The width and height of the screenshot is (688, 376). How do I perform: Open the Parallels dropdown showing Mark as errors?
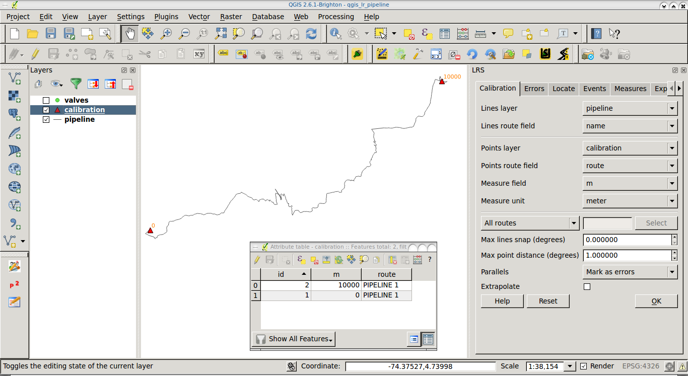[630, 272]
